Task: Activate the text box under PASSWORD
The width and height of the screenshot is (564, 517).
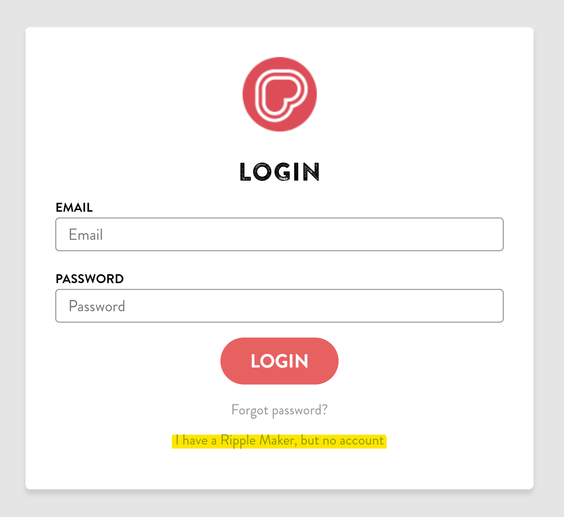Action: click(279, 306)
